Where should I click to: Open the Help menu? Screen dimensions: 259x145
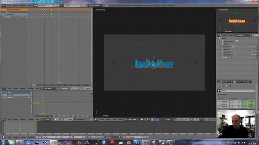(x=30, y=6)
